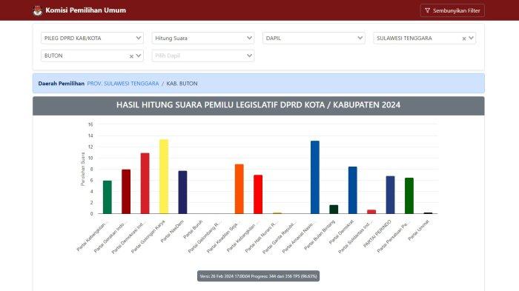
Task: Click the Hasil Hitung Suara chart title
Action: [x=258, y=105]
